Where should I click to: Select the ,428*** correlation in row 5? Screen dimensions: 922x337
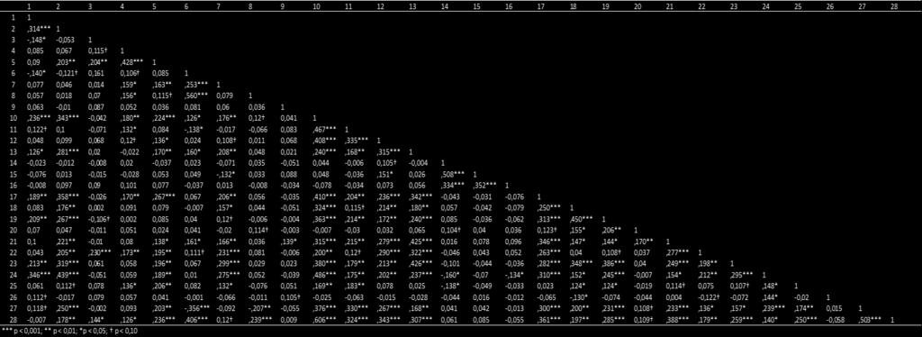131,62
